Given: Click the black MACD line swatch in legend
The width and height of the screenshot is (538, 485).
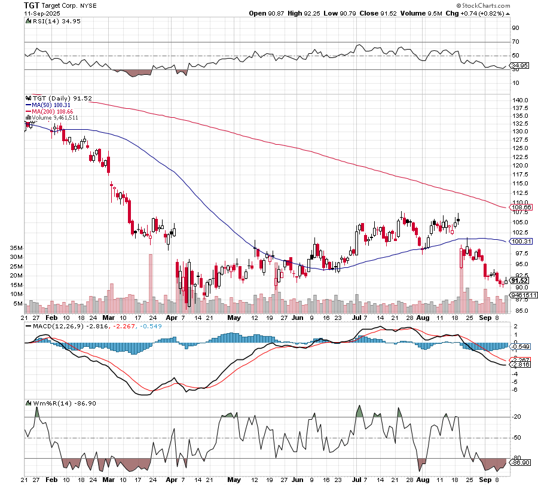Looking at the screenshot, I should pyautogui.click(x=29, y=326).
